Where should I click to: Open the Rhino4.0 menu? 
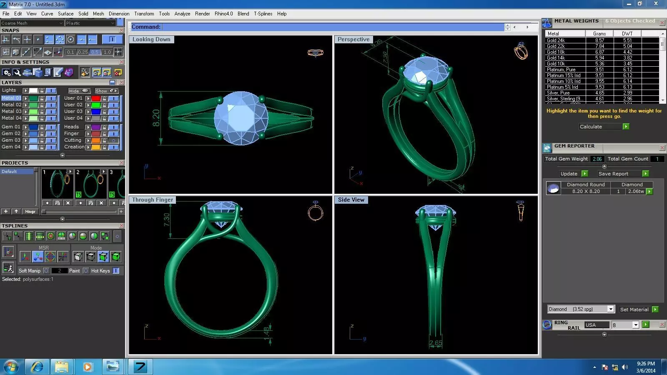tap(223, 14)
